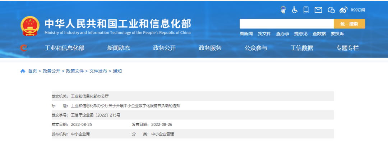388x146 pixels.
Task: Click the national emblem logo
Action: (30, 26)
